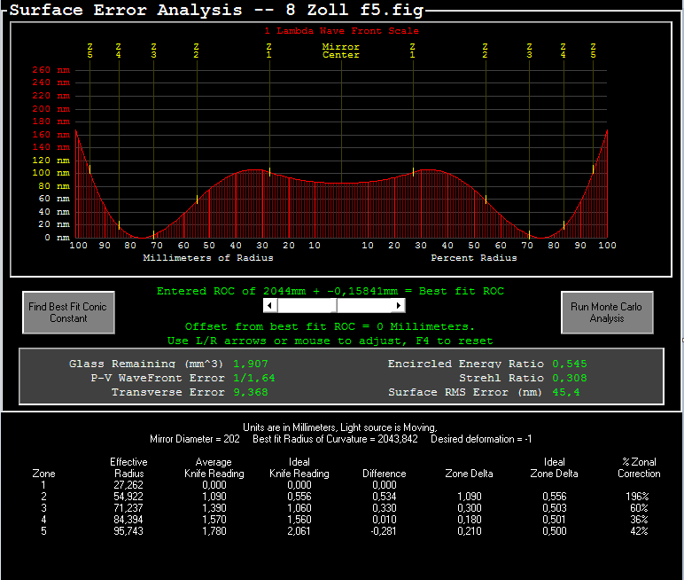
Task: Click left arrow of ROC offset scrollbar
Action: (x=270, y=306)
